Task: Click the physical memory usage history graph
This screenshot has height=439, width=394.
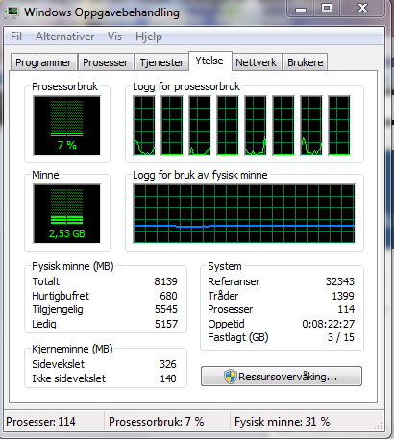Action: point(244,213)
